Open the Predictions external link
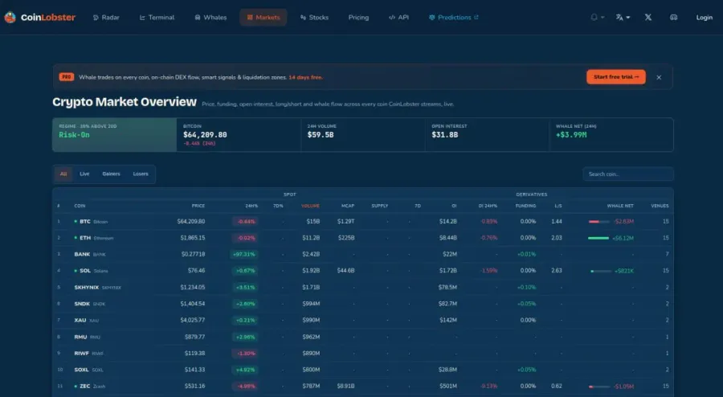This screenshot has width=723, height=397. [x=454, y=18]
